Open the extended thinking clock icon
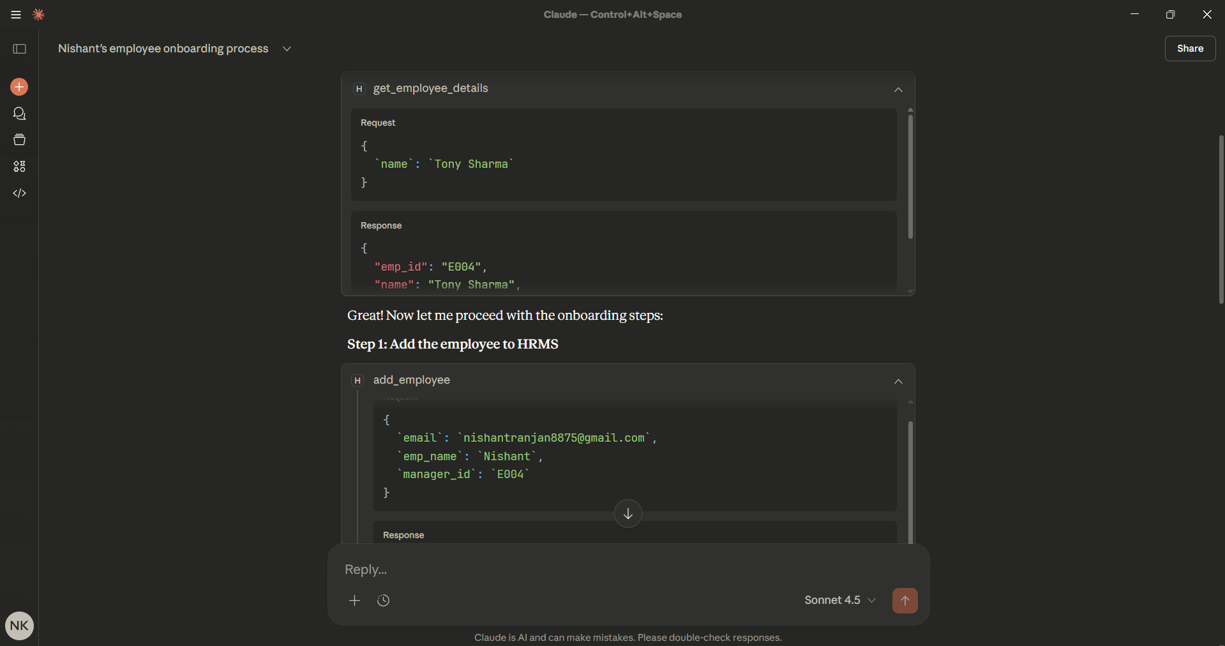The height and width of the screenshot is (646, 1225). (383, 601)
